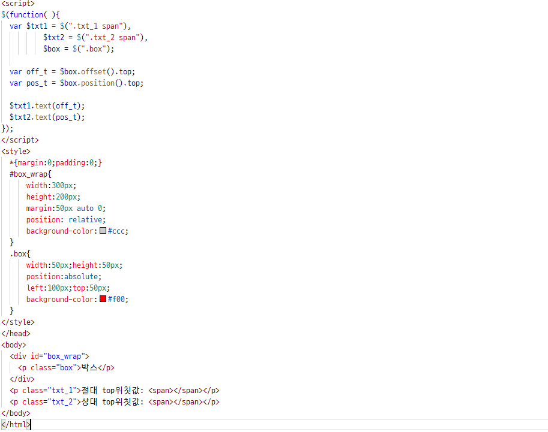Click the .box{ selector line
The width and height of the screenshot is (548, 432).
20,253
